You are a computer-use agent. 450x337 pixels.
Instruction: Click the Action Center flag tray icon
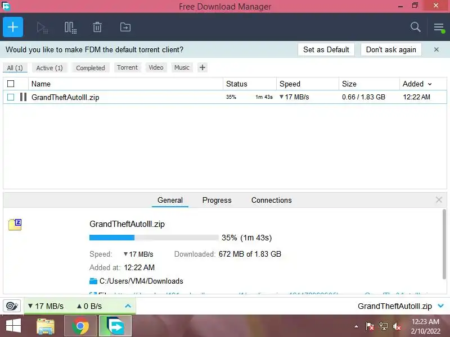[x=370, y=326]
